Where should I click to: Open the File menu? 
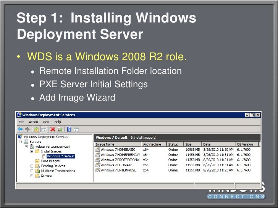click(x=21, y=122)
